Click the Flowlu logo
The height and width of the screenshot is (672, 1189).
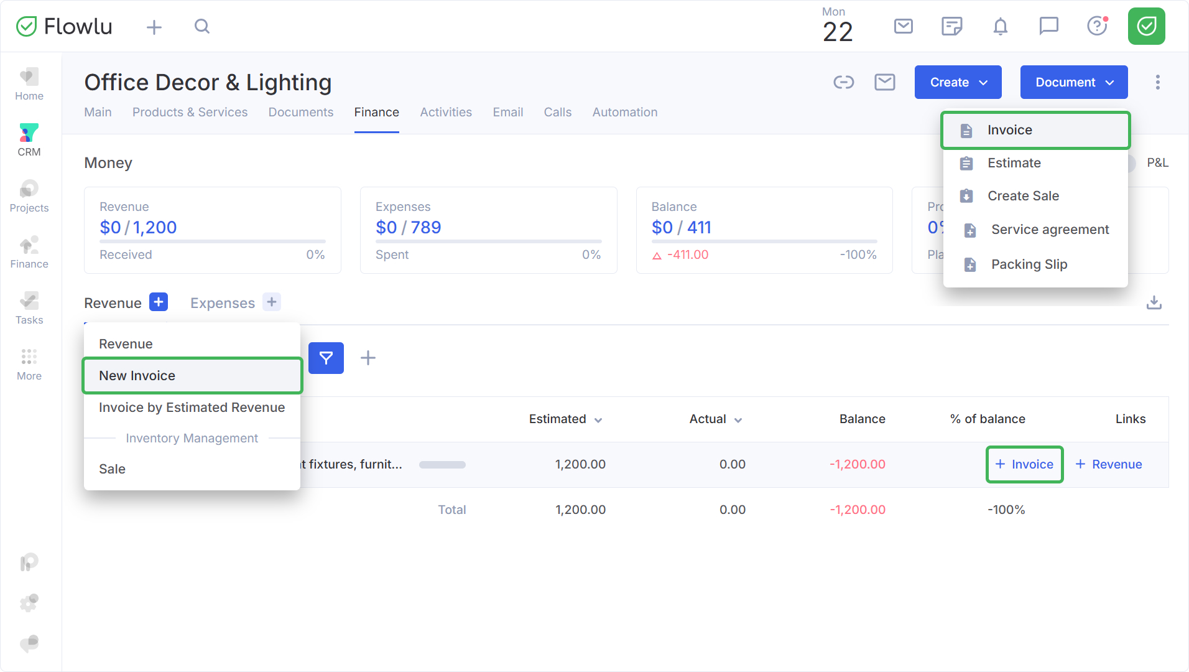pos(64,26)
